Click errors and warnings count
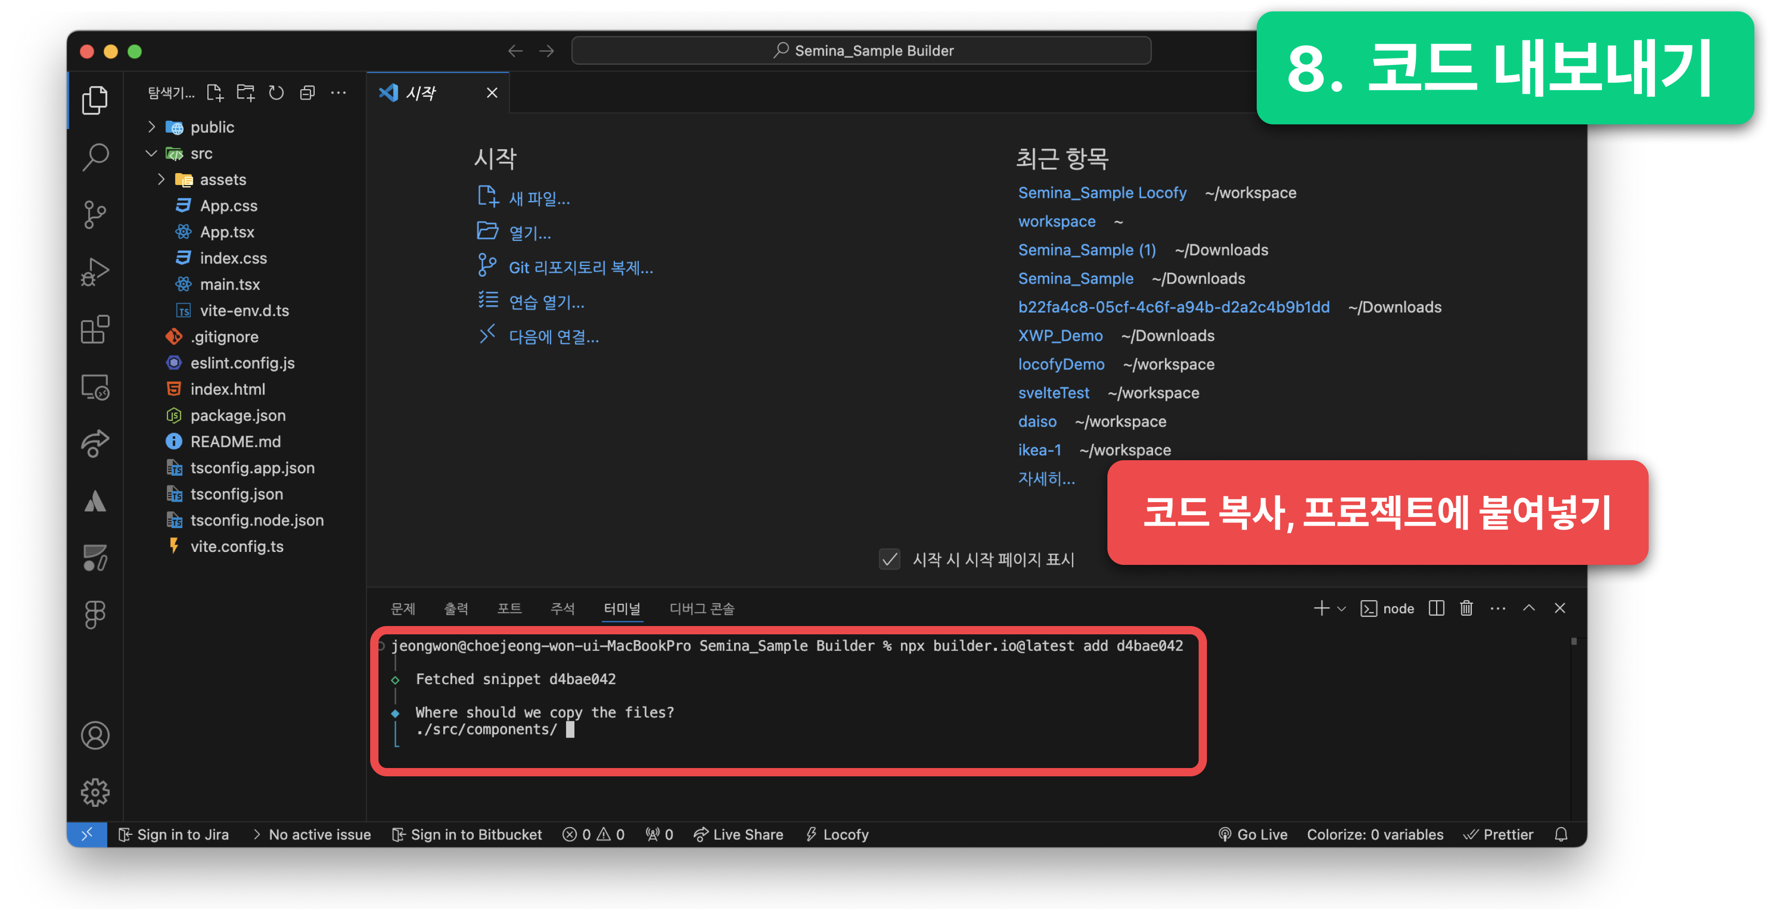The width and height of the screenshot is (1771, 909). pos(593,834)
